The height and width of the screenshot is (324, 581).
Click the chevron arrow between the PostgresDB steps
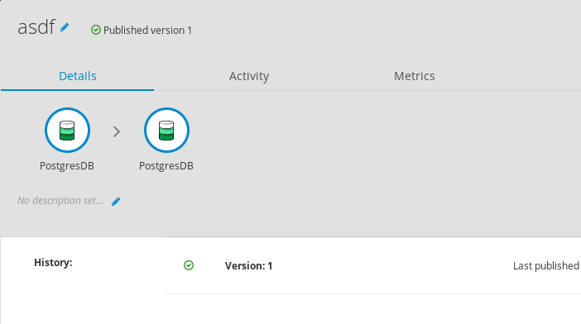(117, 131)
